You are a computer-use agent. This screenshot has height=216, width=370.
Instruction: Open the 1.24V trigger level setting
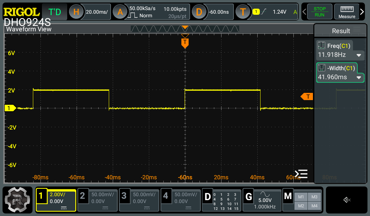coord(279,12)
